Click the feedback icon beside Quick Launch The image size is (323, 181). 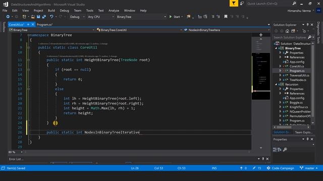tap(242, 4)
